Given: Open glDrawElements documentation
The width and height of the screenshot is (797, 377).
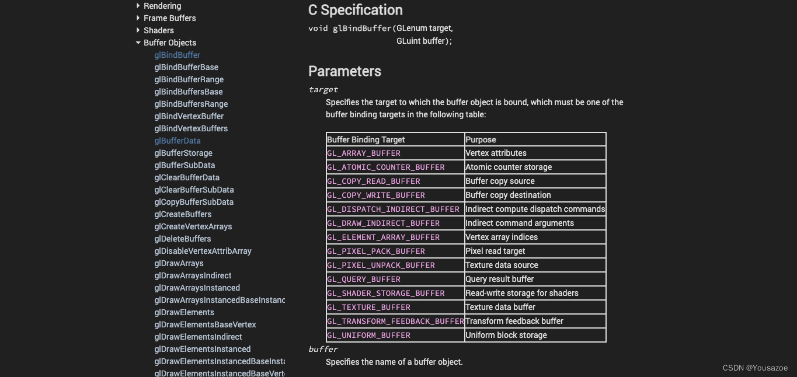Looking at the screenshot, I should tap(184, 312).
